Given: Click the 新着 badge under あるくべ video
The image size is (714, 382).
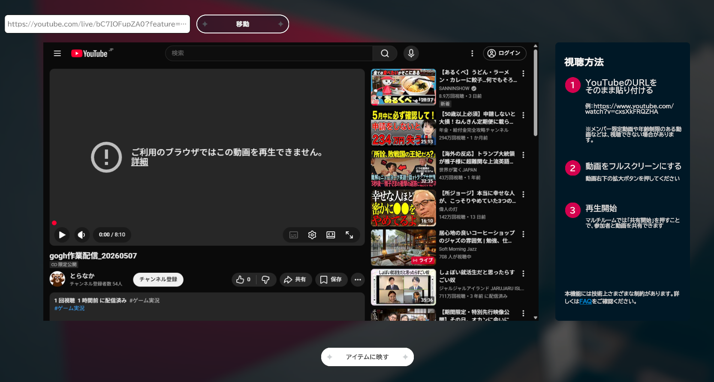Looking at the screenshot, I should click(x=445, y=104).
